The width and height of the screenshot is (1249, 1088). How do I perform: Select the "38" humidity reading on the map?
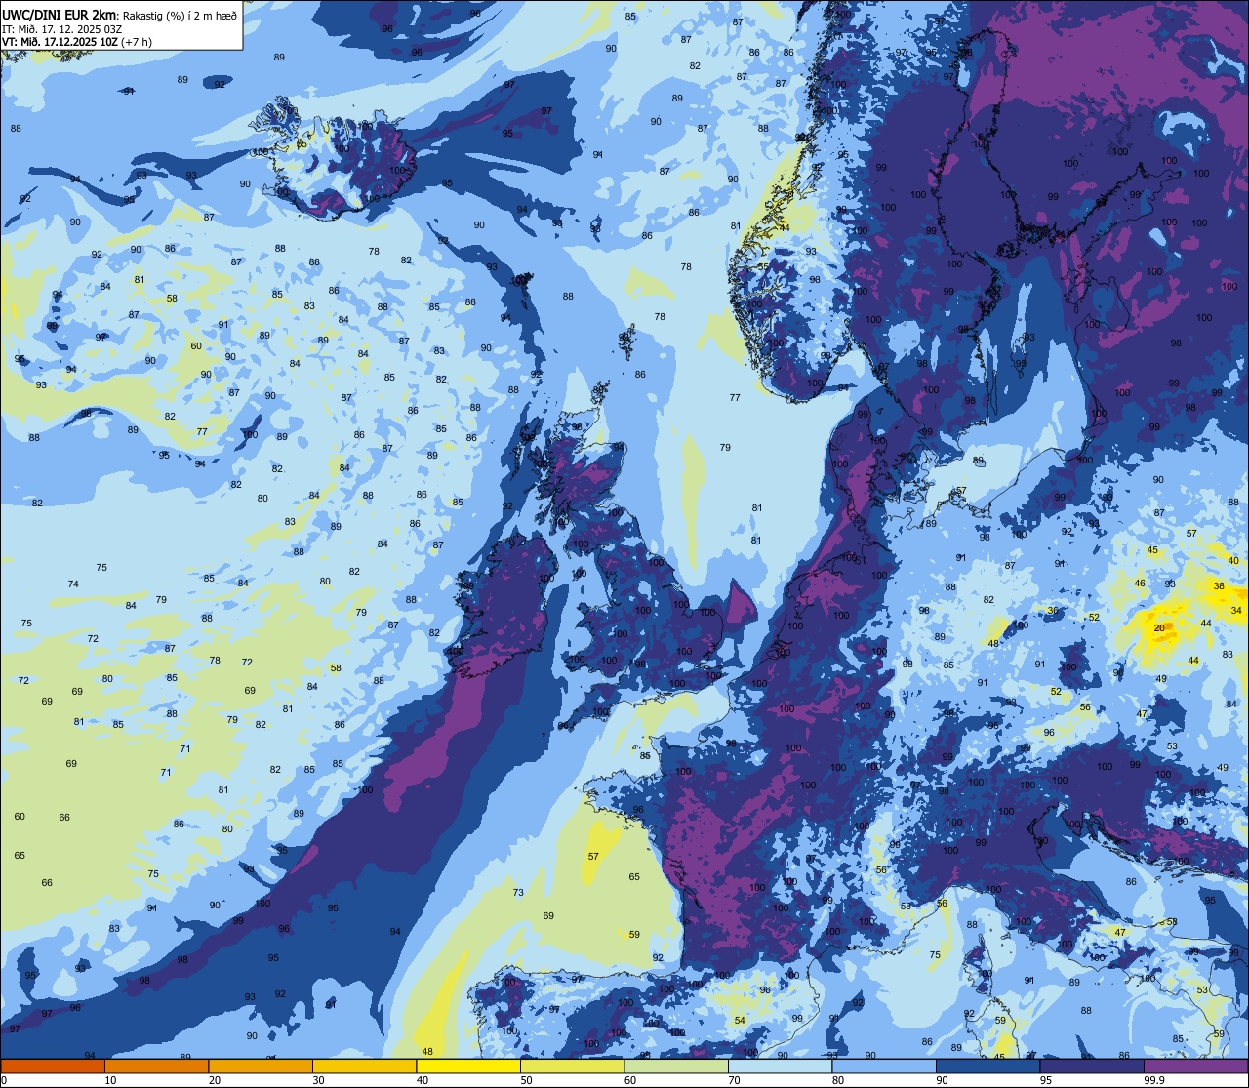(x=1219, y=586)
